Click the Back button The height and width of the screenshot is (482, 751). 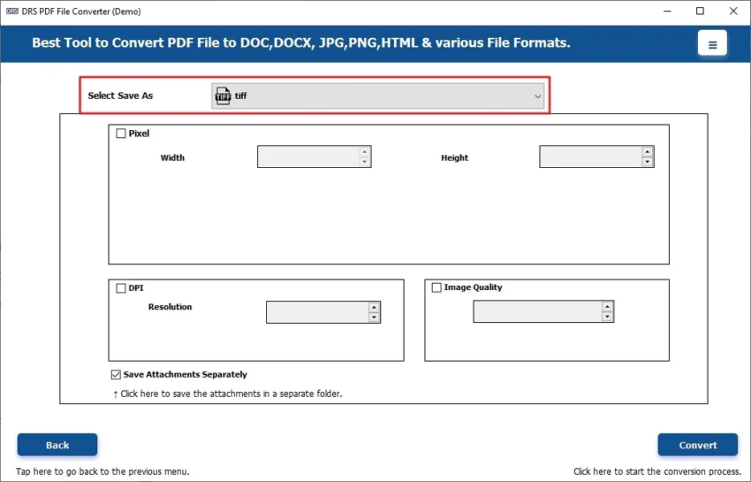57,445
